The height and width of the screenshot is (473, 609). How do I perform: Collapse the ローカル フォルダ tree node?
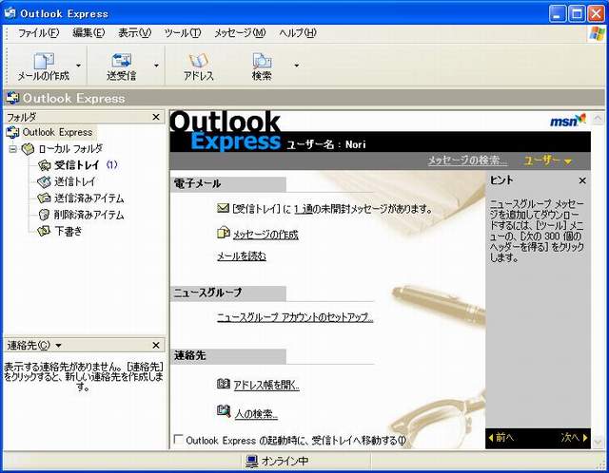pyautogui.click(x=13, y=148)
